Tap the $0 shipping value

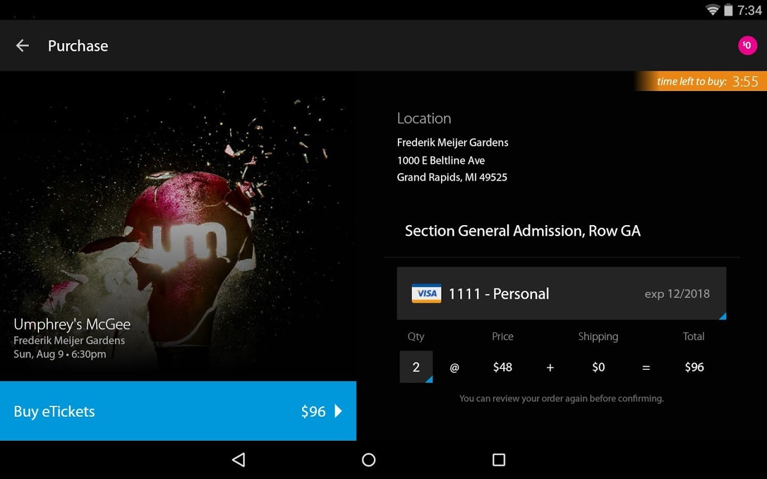tap(598, 367)
